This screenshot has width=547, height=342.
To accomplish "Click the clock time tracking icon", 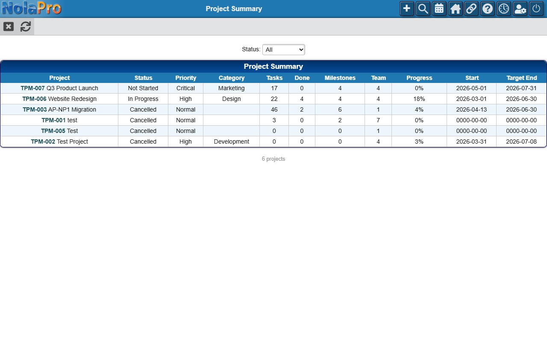I will pyautogui.click(x=504, y=9).
